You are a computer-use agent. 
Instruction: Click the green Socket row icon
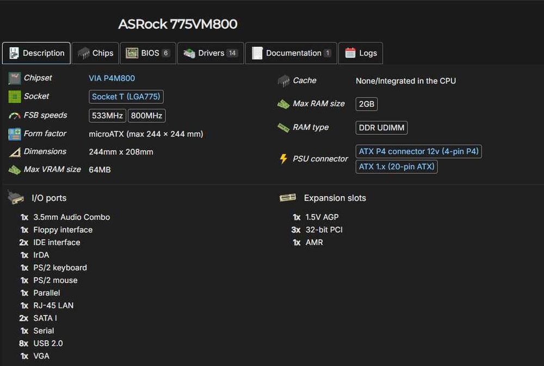[15, 96]
